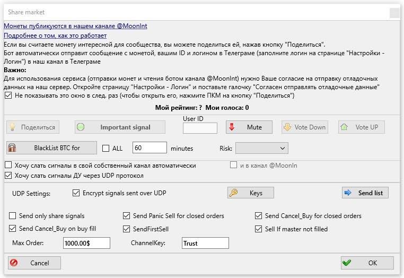Click the Vote UP button
The width and height of the screenshot is (404, 278).
point(362,127)
